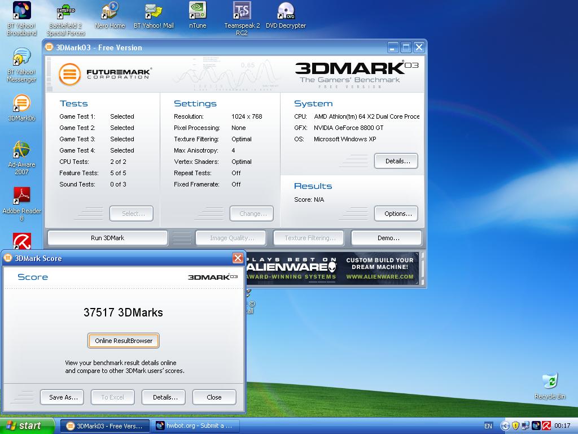Click the CPU Tests 2 of 2 row
The height and width of the screenshot is (434, 578).
pos(93,162)
